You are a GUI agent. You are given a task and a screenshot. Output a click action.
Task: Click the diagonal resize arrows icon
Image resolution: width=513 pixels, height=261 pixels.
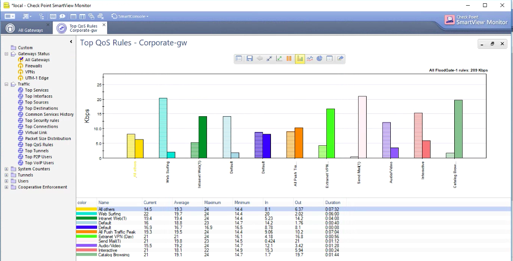click(x=269, y=59)
